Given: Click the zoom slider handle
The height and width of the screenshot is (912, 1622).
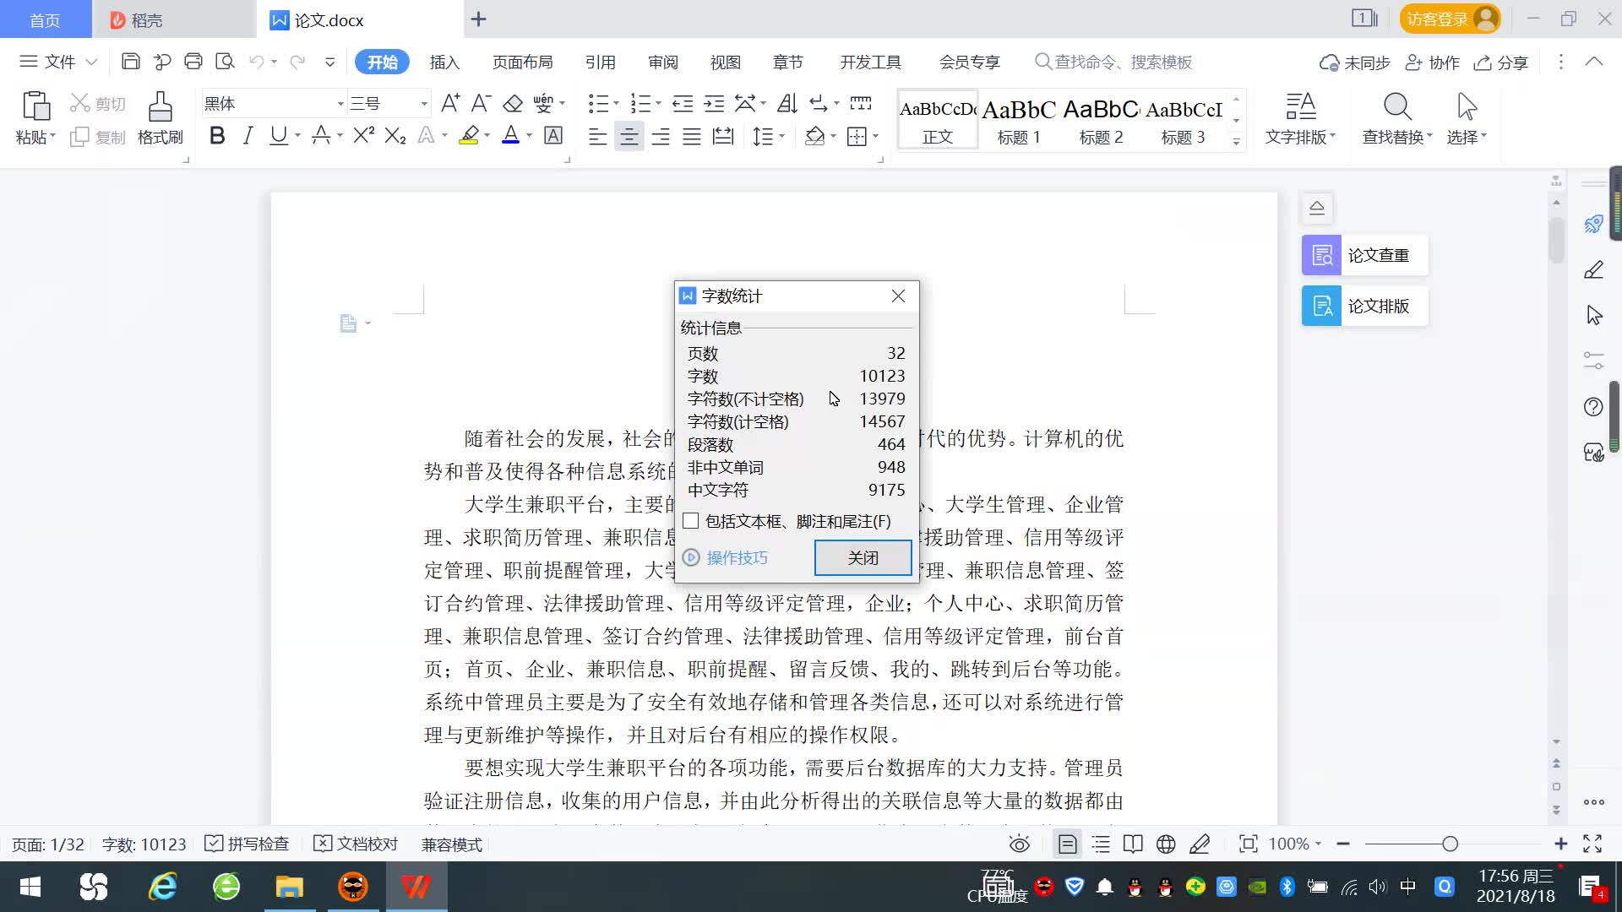Looking at the screenshot, I should tap(1450, 844).
